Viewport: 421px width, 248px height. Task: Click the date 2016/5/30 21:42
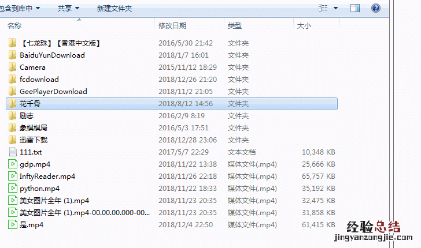coord(186,43)
